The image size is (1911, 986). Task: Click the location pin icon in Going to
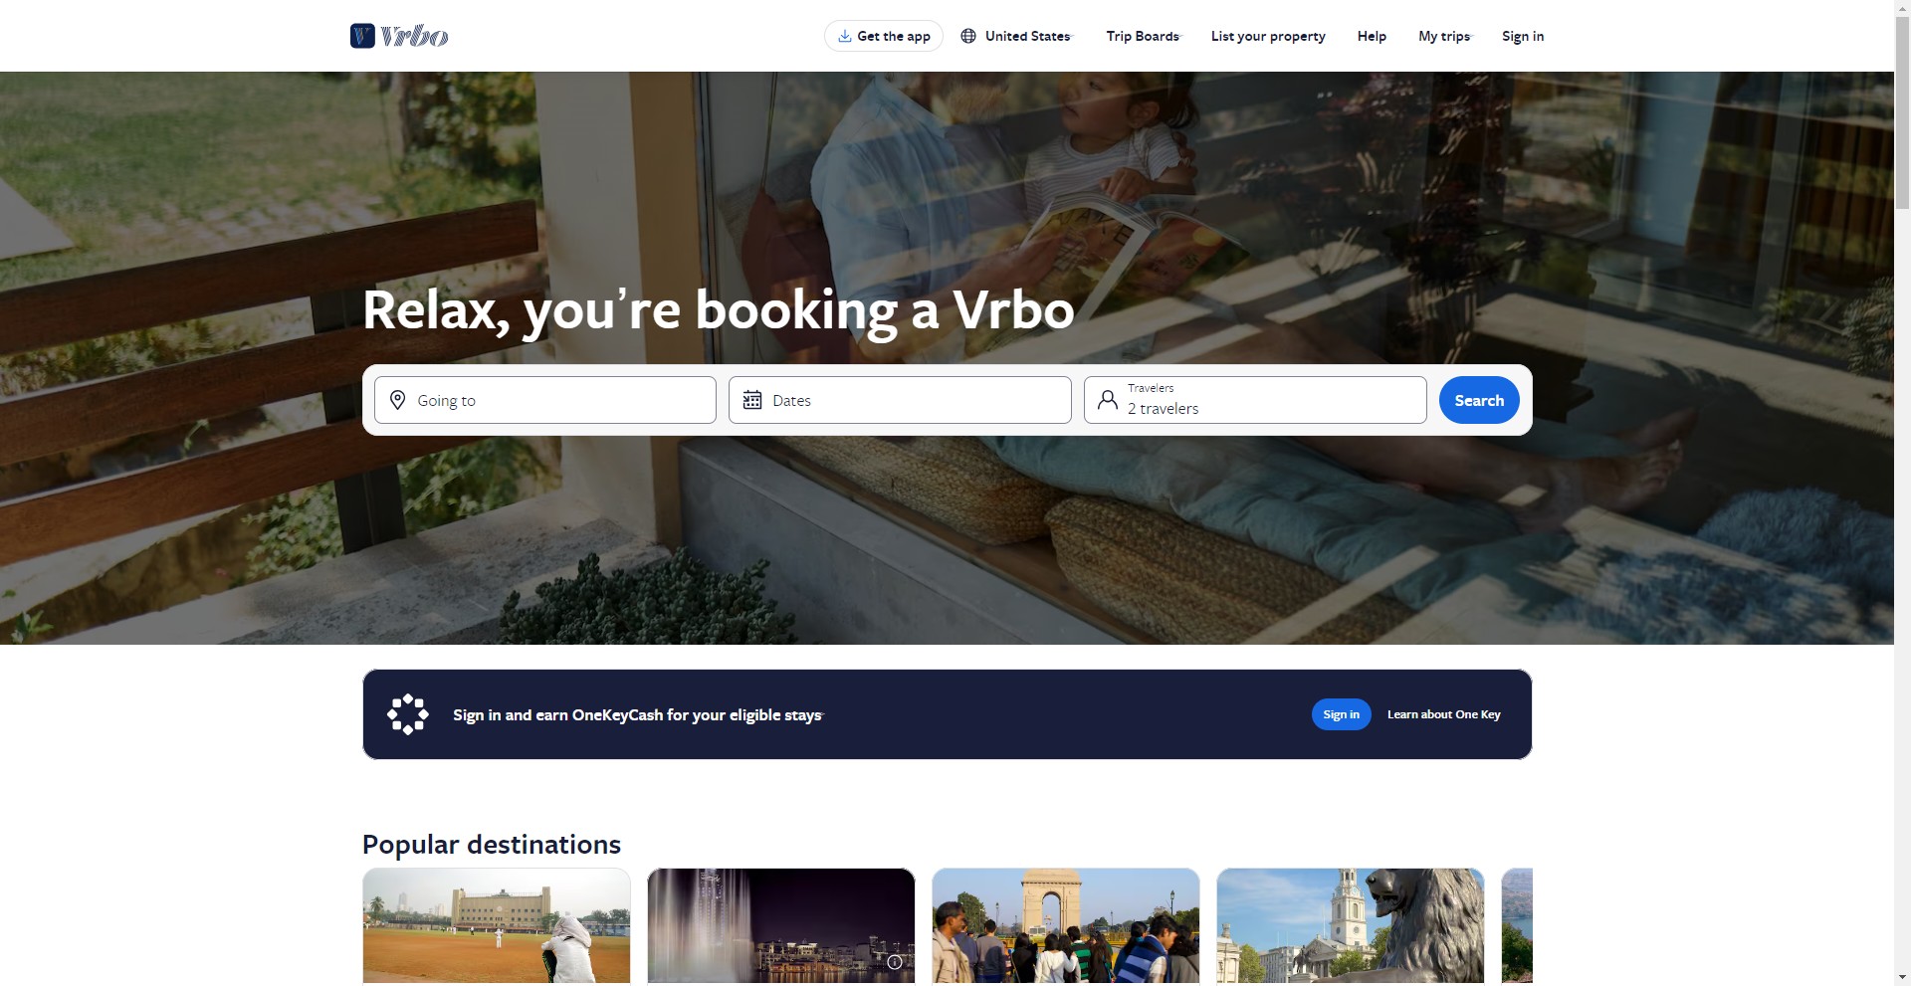pyautogui.click(x=397, y=400)
